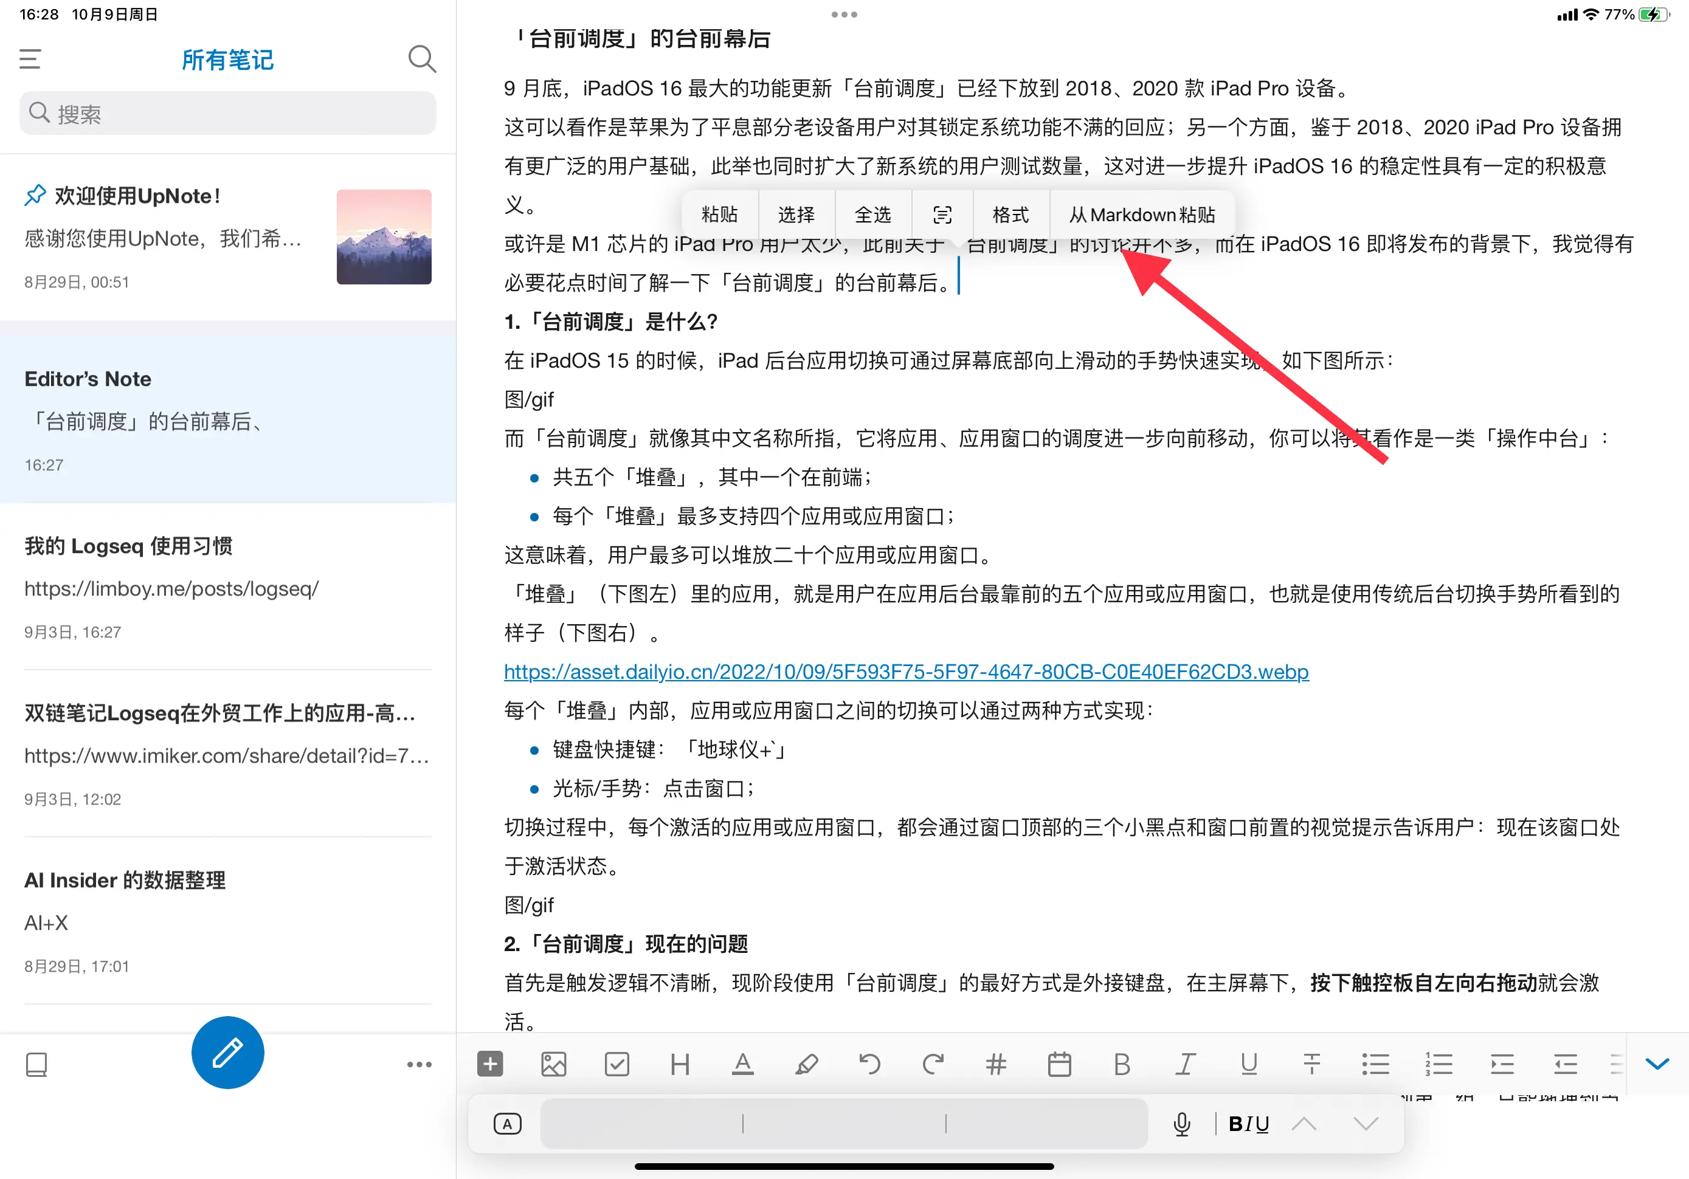Focus the 搜索 search field
This screenshot has height=1179, width=1689.
(x=228, y=113)
